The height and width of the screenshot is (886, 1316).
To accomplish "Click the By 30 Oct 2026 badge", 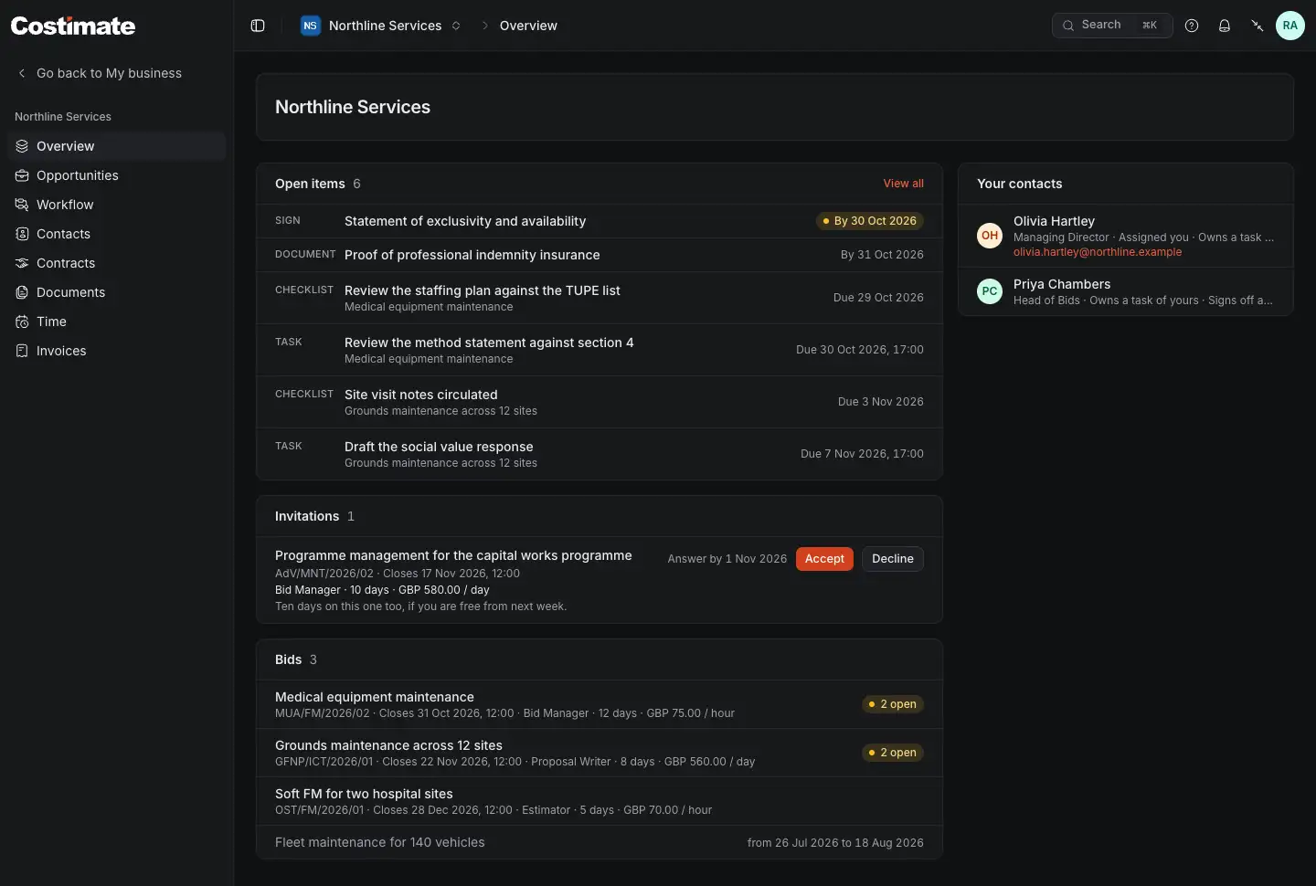I will click(870, 221).
